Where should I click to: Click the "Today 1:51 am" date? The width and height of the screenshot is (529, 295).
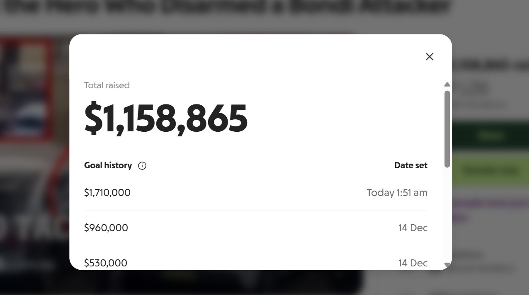coord(397,193)
